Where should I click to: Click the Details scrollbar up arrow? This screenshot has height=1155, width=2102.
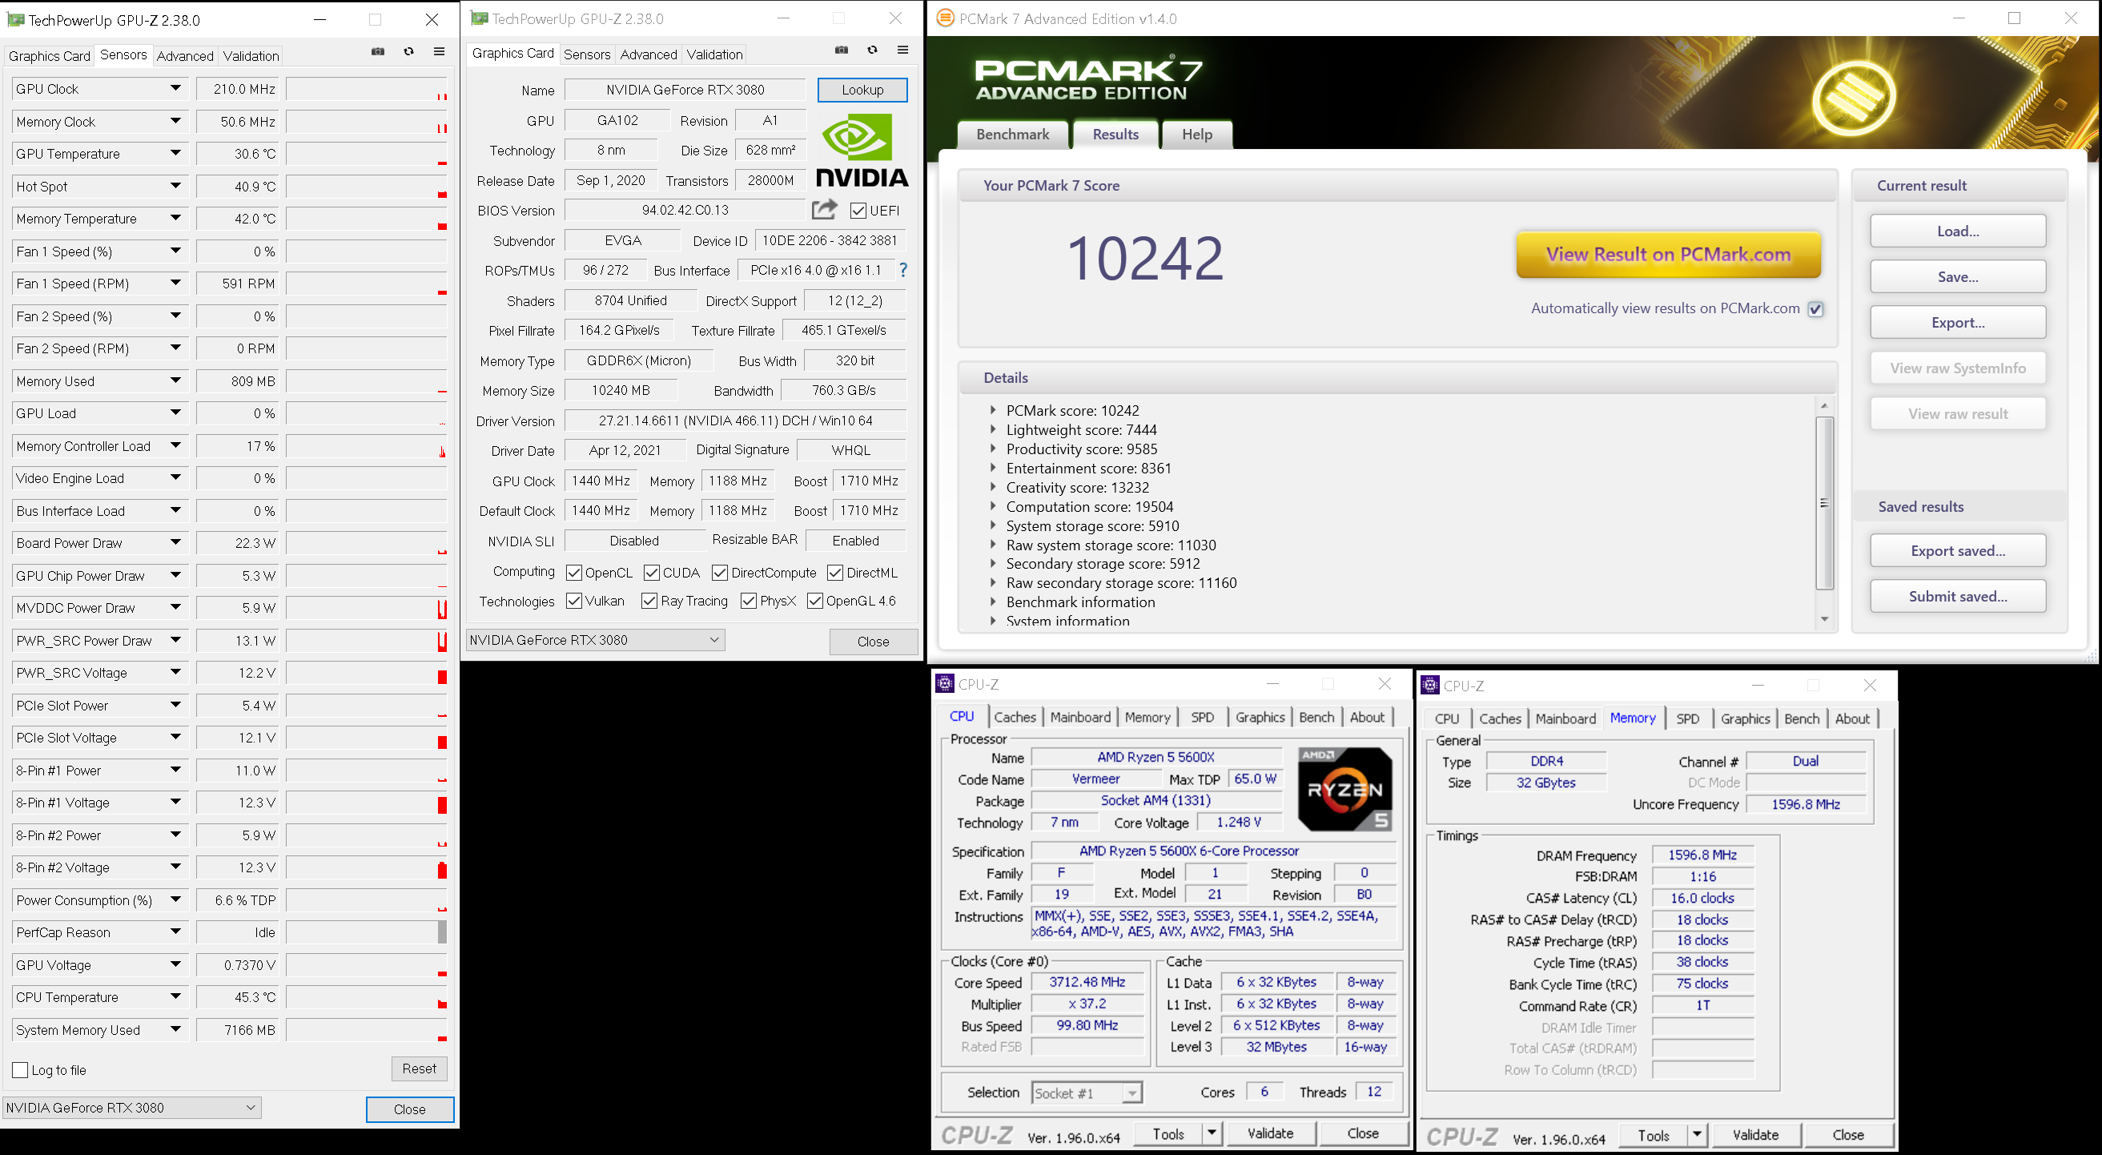[1825, 405]
